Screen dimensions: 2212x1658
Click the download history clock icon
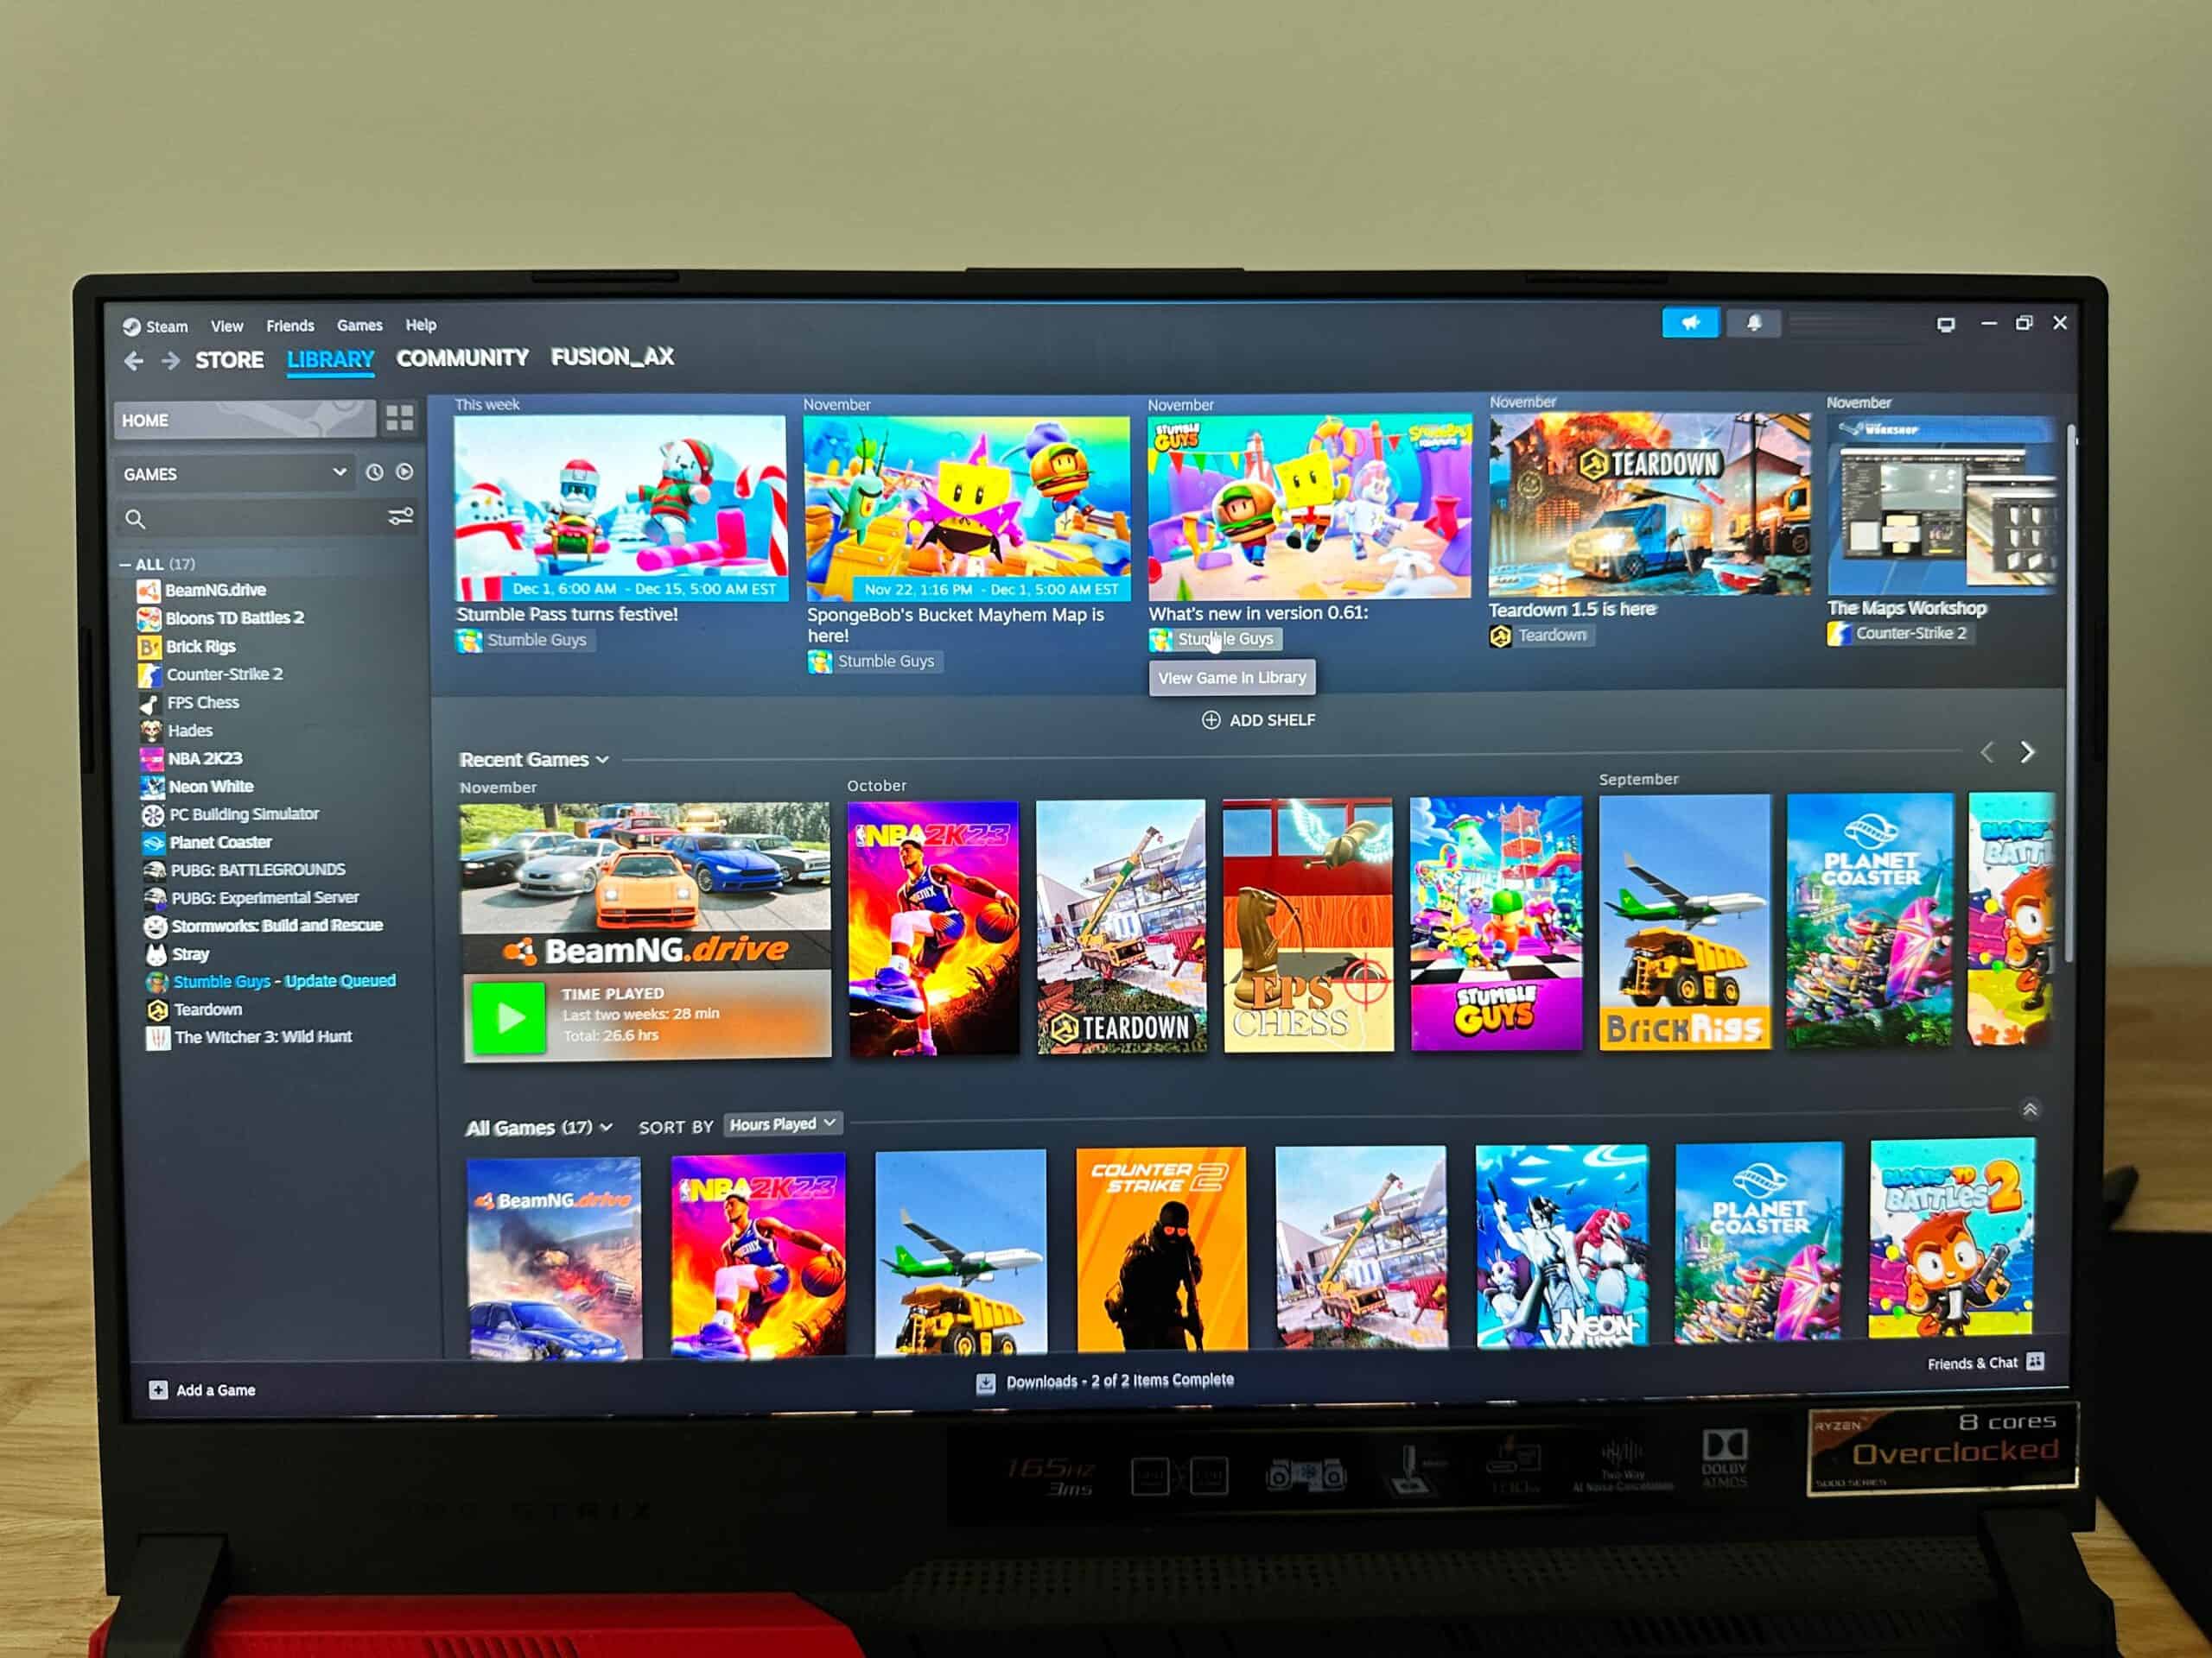click(x=372, y=474)
